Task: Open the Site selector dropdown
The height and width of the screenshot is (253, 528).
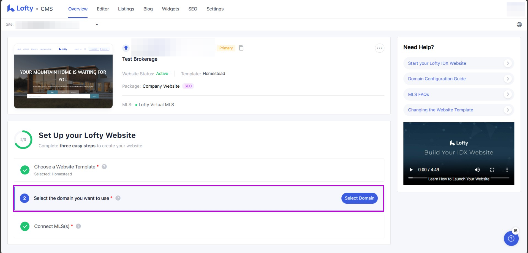Action: (97, 25)
